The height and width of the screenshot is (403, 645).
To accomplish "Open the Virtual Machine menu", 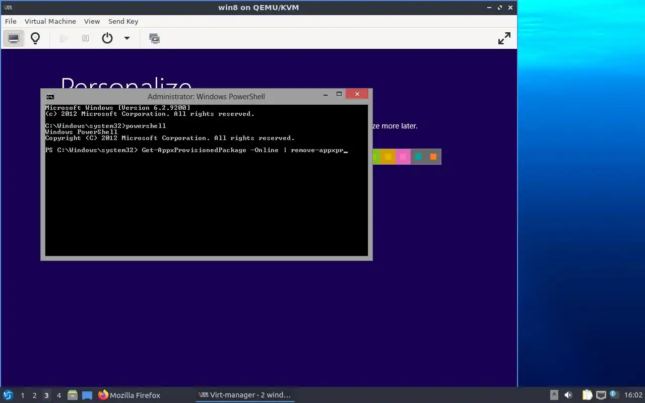I will coord(50,21).
